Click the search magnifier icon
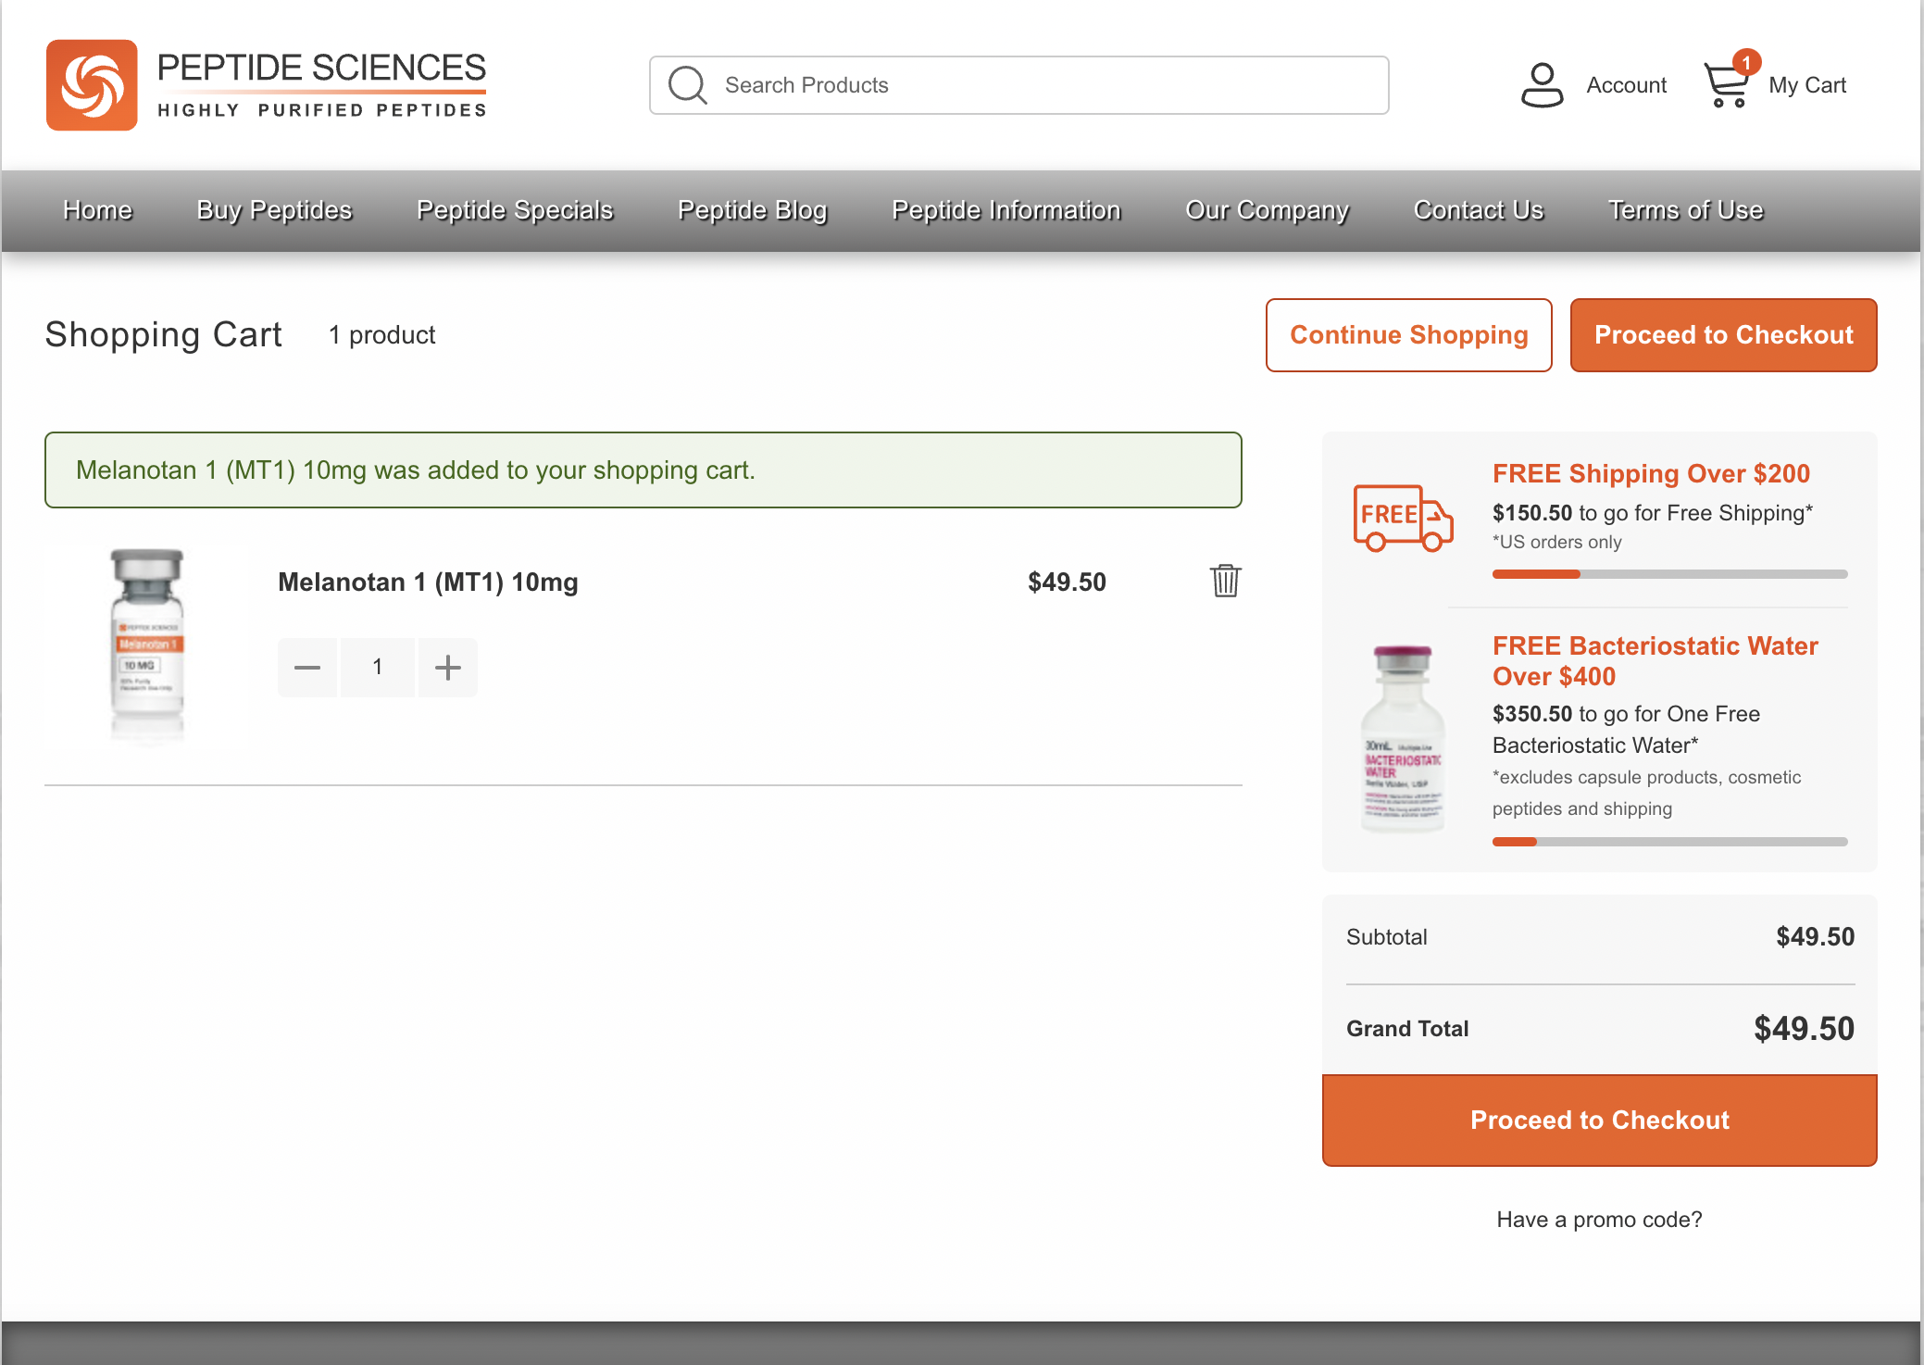This screenshot has width=1924, height=1365. (x=687, y=85)
